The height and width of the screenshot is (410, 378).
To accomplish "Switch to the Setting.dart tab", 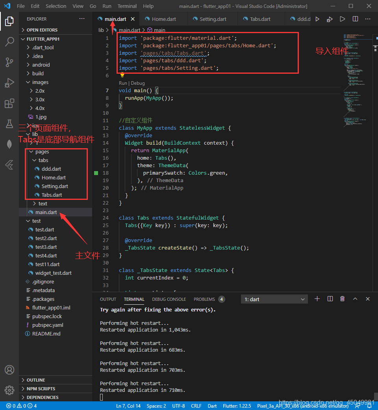I will click(213, 19).
